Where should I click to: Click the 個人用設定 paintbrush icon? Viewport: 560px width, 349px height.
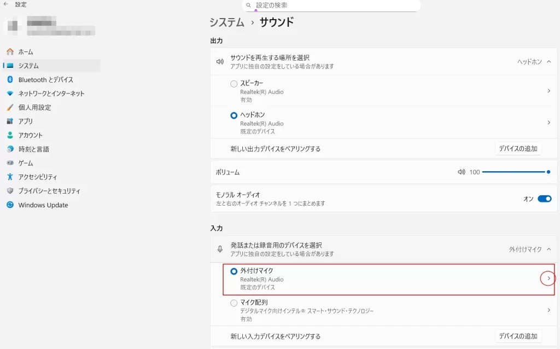10,107
